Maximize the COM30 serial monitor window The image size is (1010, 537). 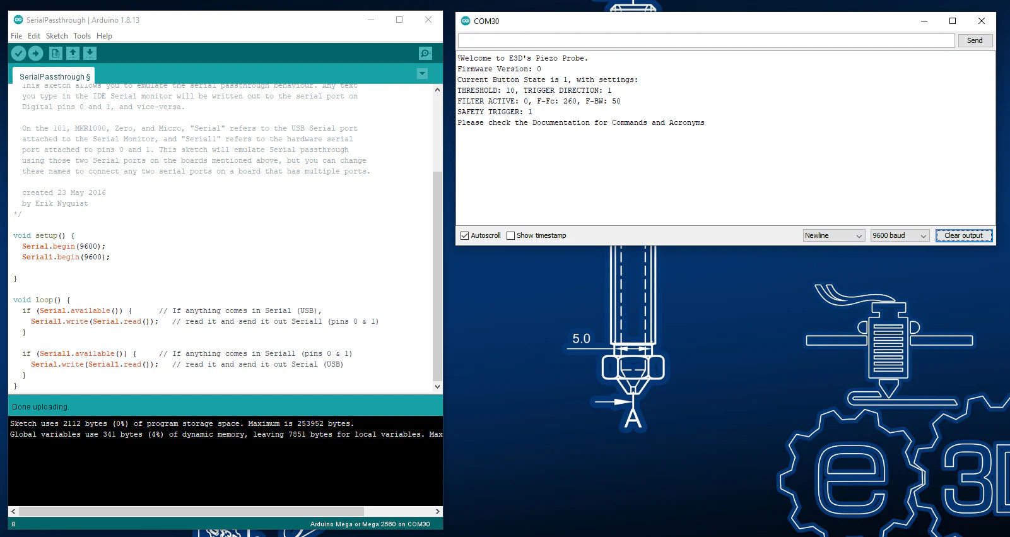[x=953, y=21]
